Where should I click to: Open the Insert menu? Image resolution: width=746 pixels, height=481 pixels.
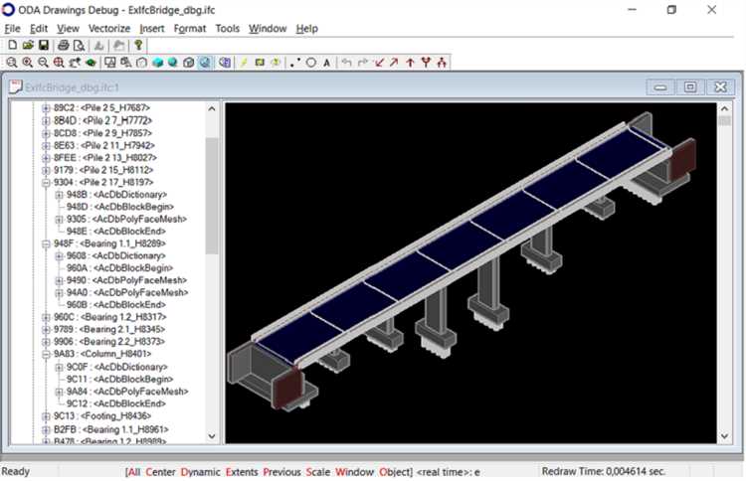coord(152,29)
